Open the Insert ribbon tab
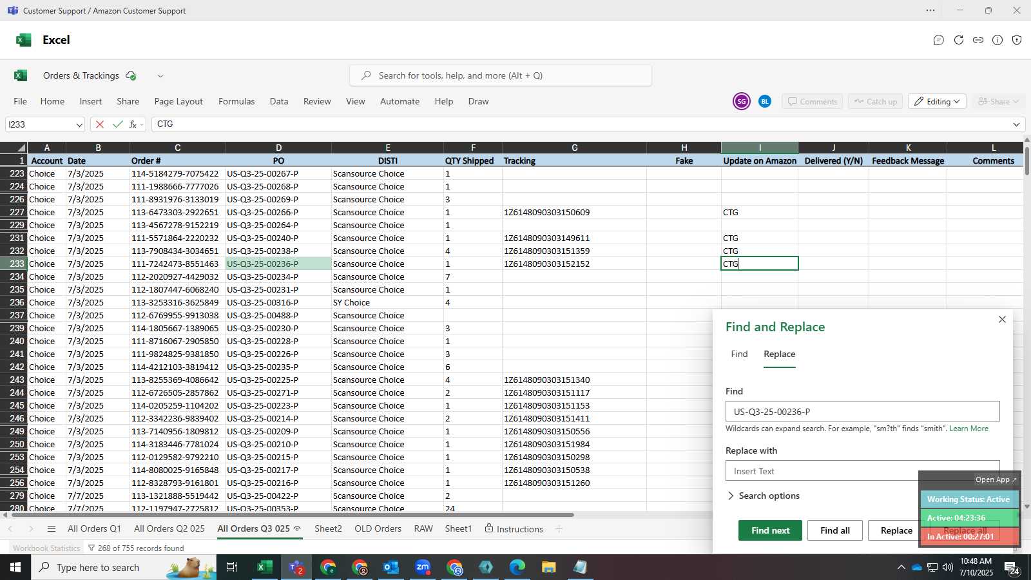Image resolution: width=1031 pixels, height=580 pixels. tap(91, 101)
